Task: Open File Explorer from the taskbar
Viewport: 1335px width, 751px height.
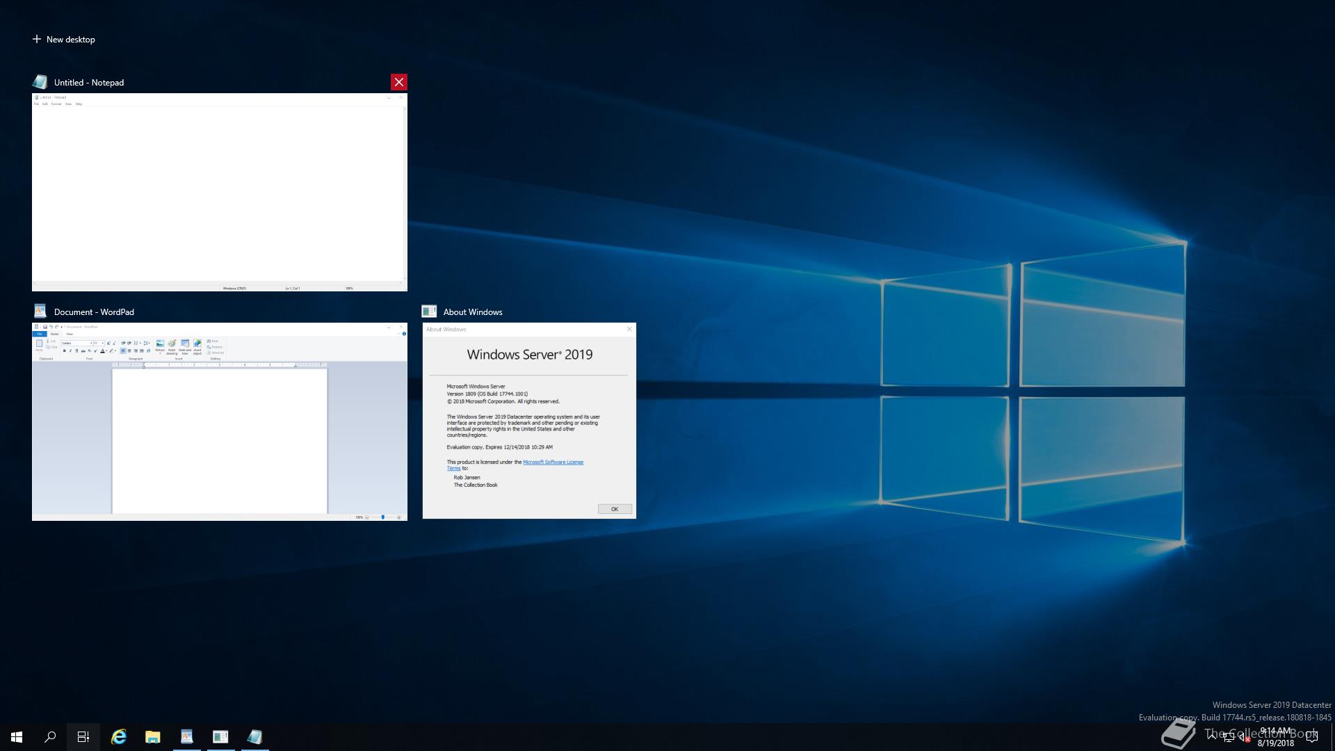Action: [153, 737]
